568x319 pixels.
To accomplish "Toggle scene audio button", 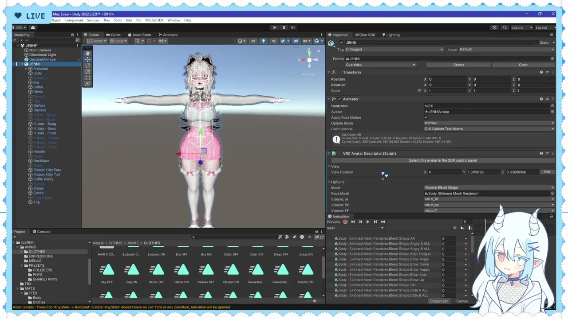I will click(273, 41).
